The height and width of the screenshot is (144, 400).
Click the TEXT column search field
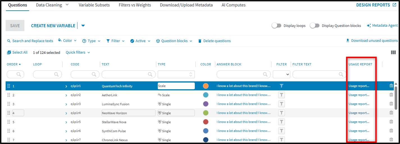point(129,74)
